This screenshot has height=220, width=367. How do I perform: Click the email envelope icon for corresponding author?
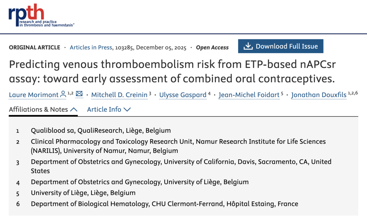[x=79, y=94]
